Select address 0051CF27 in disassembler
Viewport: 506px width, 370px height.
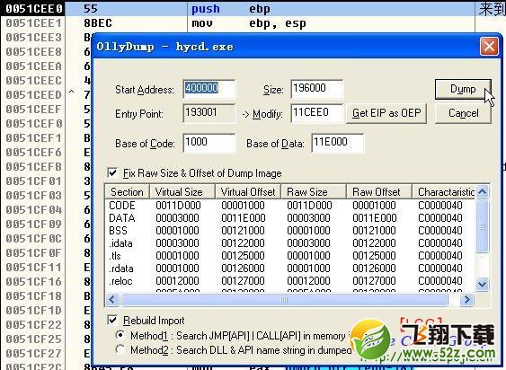point(33,353)
